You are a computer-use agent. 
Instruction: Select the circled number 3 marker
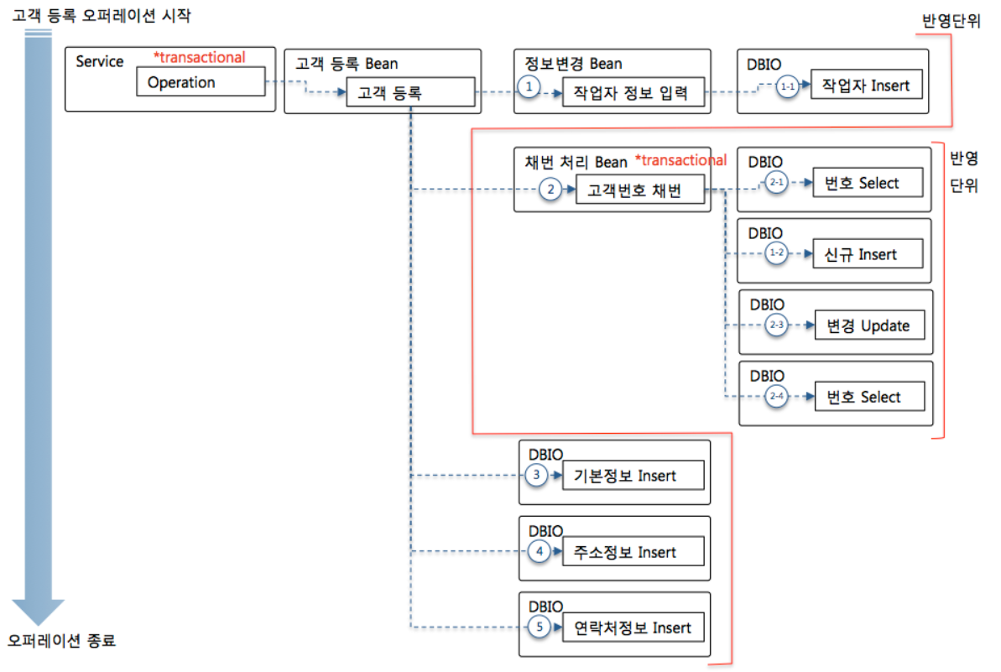538,476
